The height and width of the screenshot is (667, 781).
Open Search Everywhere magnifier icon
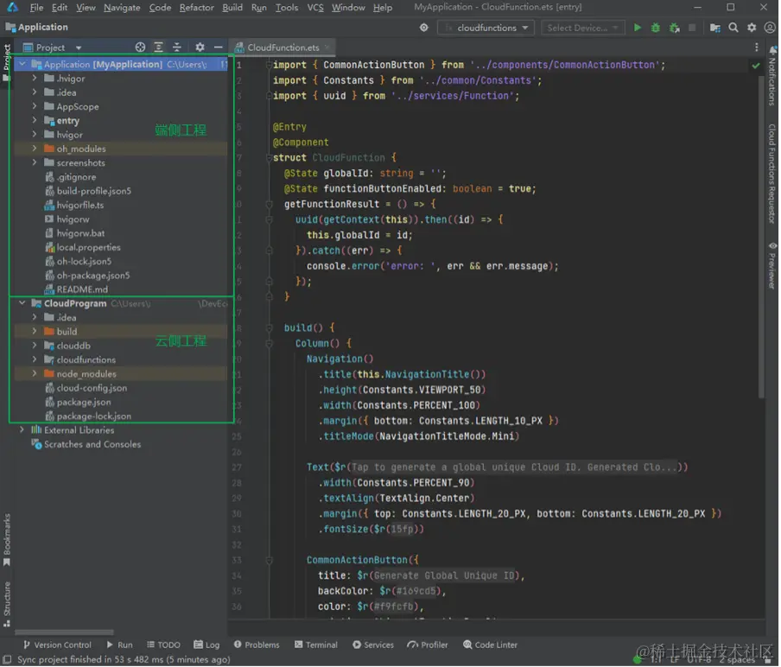tap(733, 28)
